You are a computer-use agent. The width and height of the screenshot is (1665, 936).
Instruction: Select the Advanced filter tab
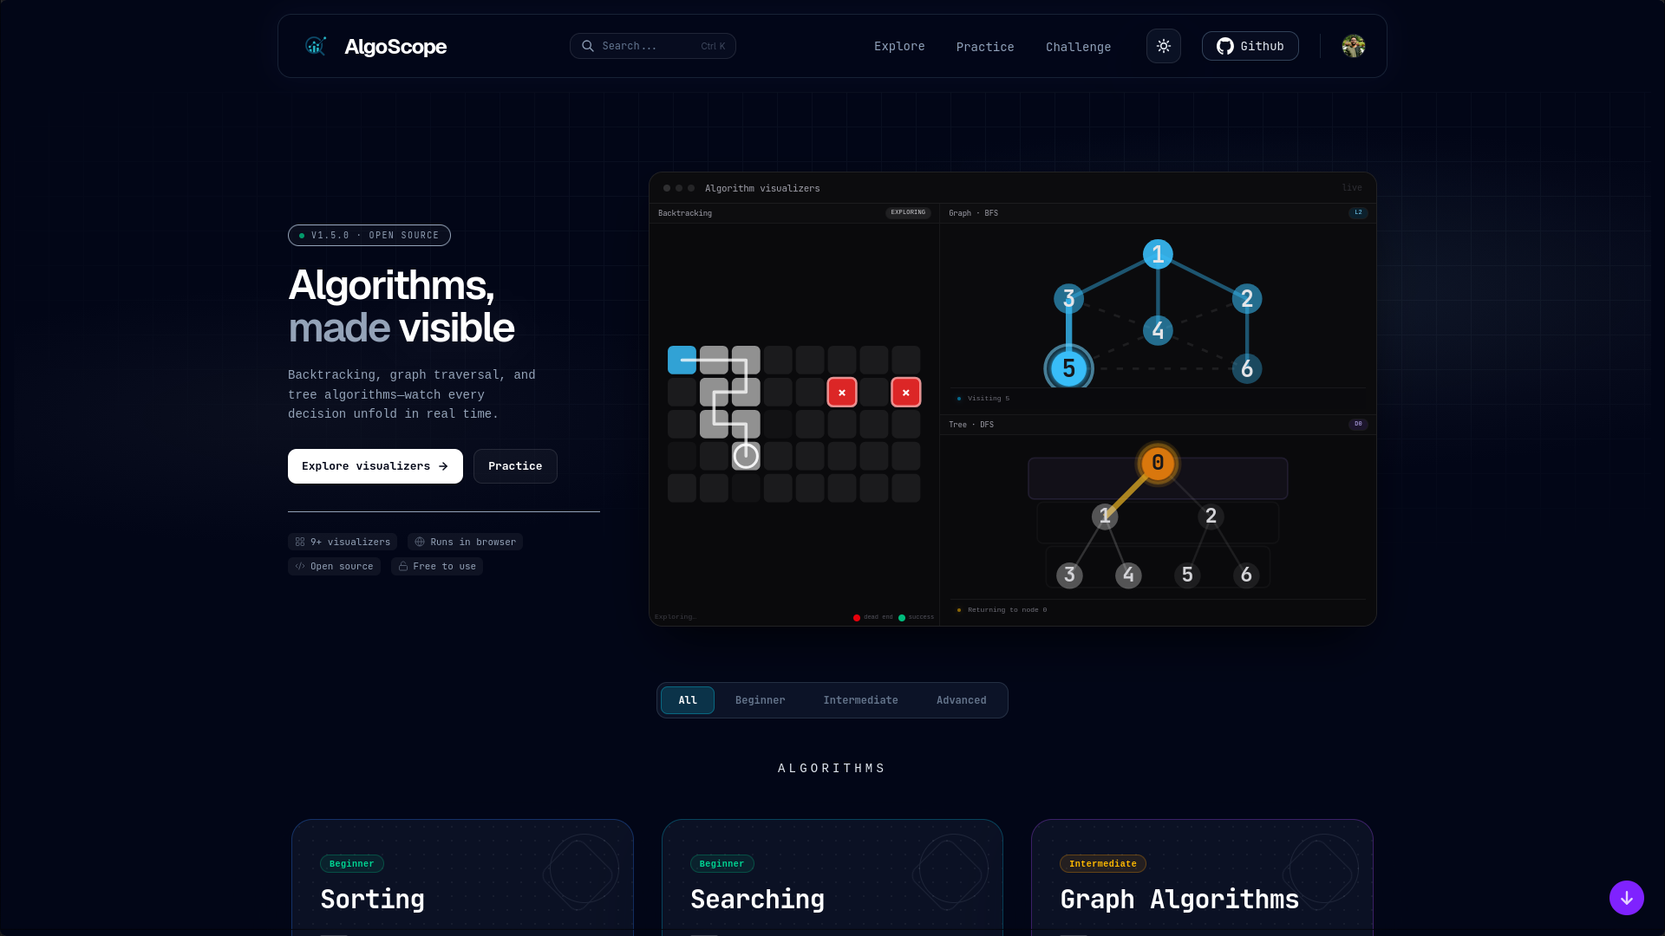(x=961, y=700)
